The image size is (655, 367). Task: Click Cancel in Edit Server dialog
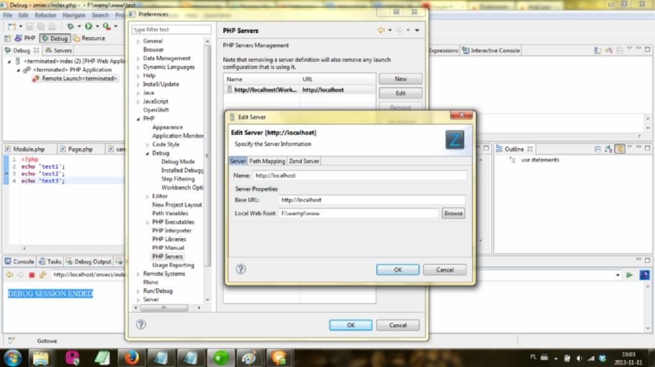point(445,270)
